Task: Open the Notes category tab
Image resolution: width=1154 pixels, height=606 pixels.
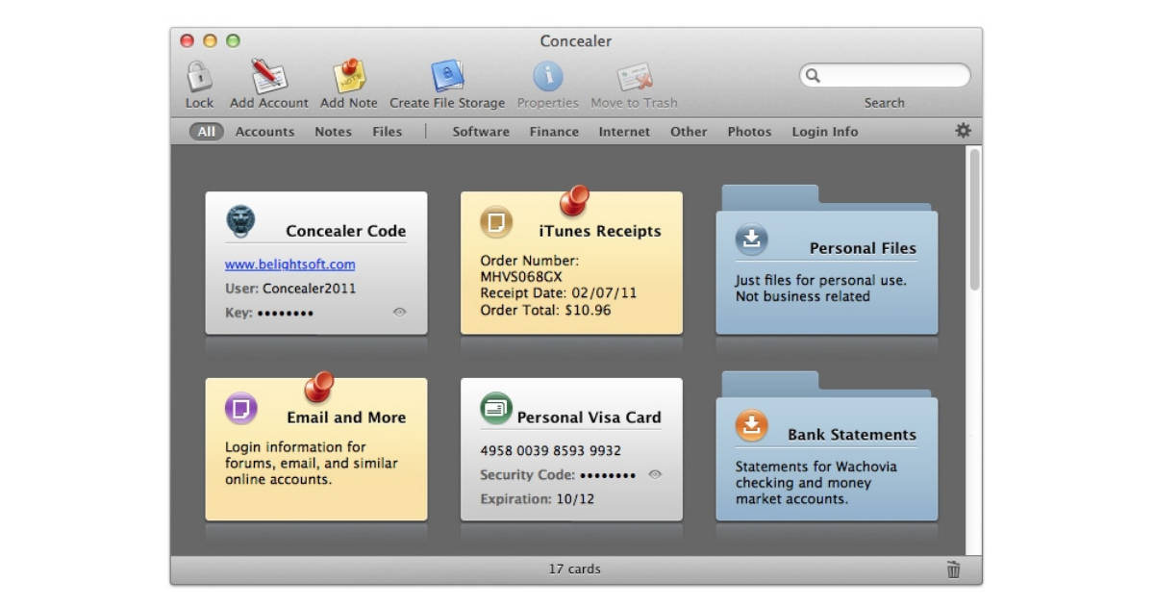Action: pos(332,131)
